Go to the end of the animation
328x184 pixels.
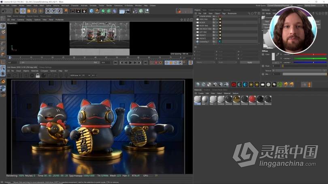pyautogui.click(x=145, y=63)
